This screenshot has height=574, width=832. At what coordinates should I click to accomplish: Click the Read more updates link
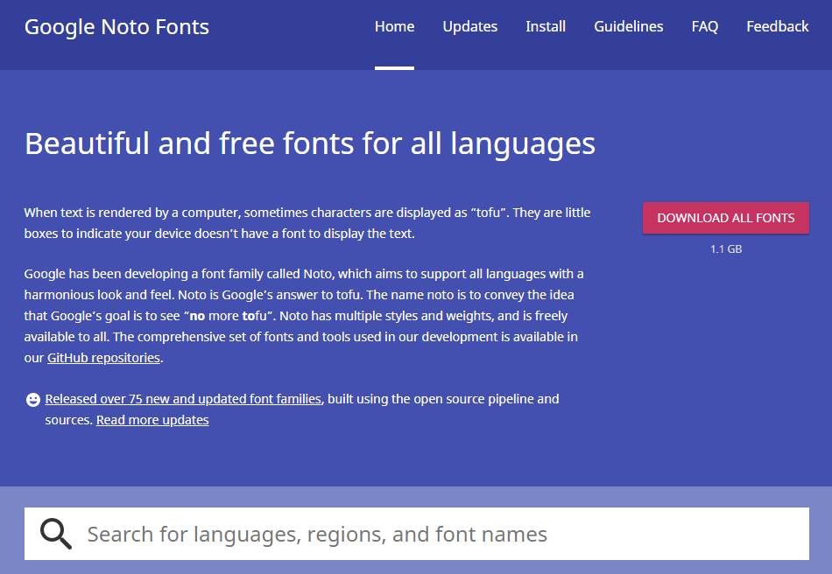tap(152, 420)
